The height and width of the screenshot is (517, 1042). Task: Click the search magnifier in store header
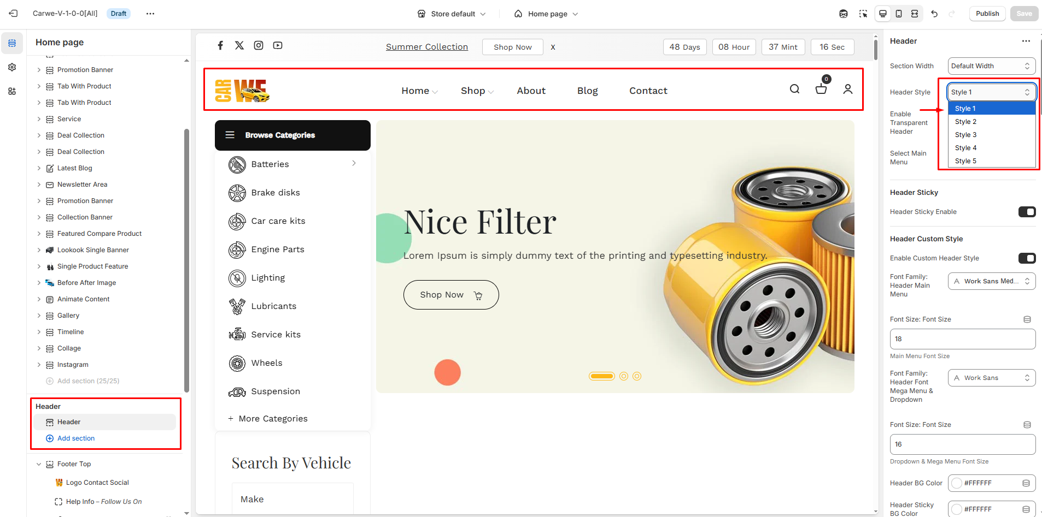pos(794,89)
